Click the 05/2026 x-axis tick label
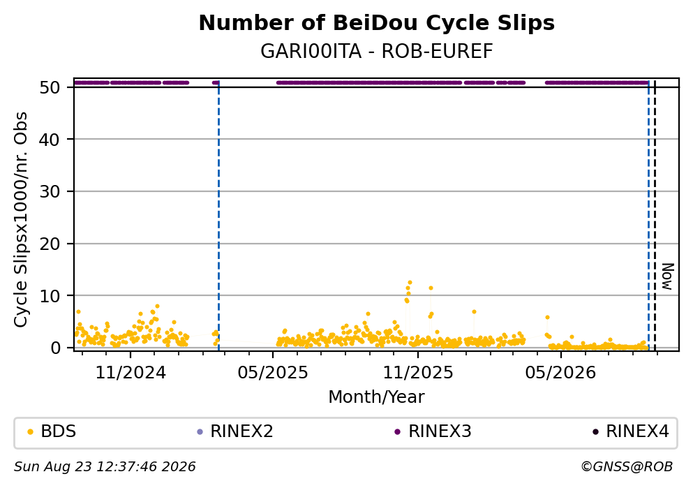 click(x=560, y=373)
